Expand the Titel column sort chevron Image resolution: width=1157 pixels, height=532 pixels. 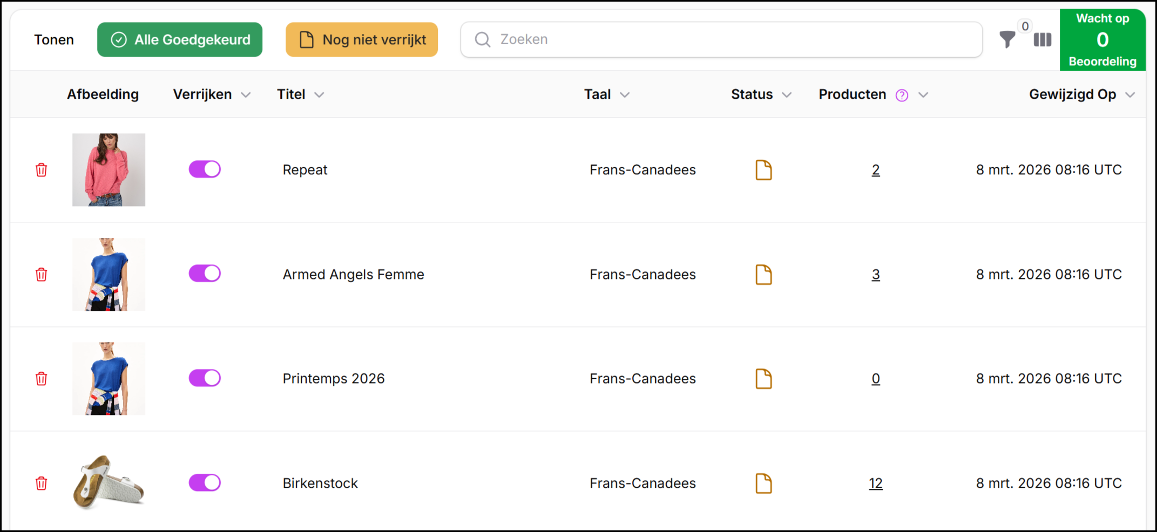(x=319, y=95)
